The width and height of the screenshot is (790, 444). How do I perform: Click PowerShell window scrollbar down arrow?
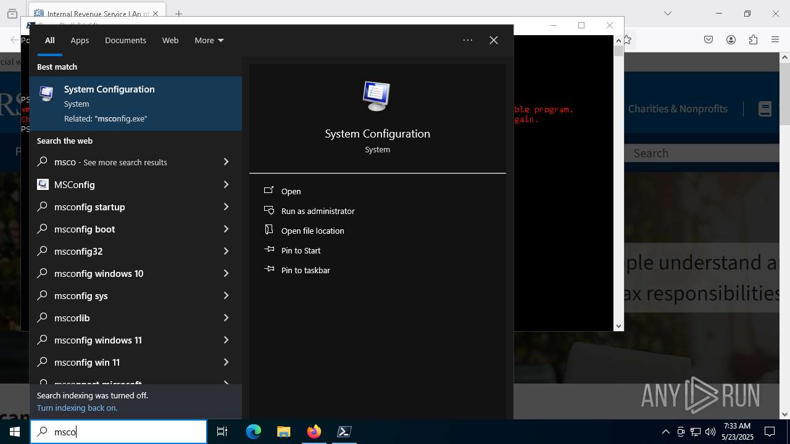[x=618, y=326]
